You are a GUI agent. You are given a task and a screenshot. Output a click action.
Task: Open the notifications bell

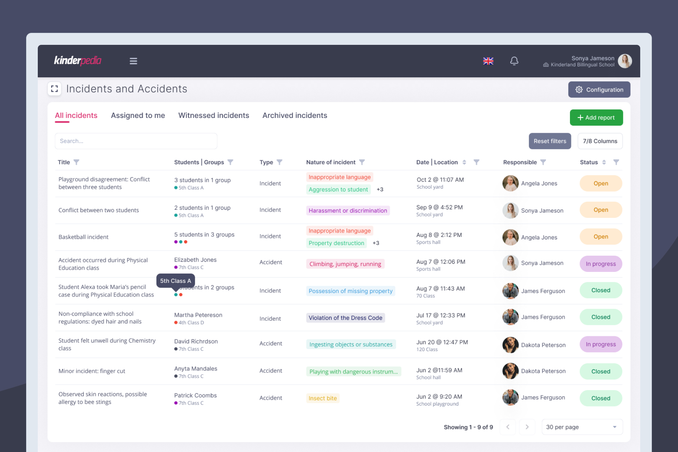pos(514,61)
